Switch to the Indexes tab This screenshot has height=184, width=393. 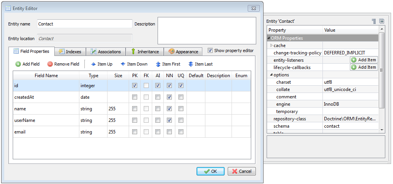(x=70, y=51)
